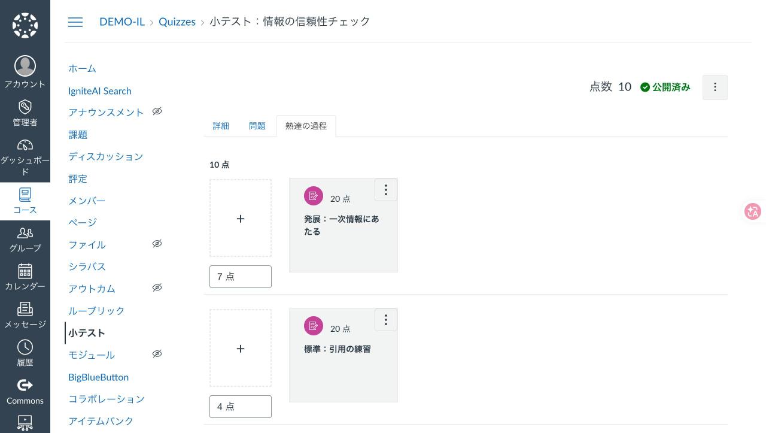The width and height of the screenshot is (766, 433).
Task: Open the IgniteAI Search link
Action: pyautogui.click(x=99, y=91)
